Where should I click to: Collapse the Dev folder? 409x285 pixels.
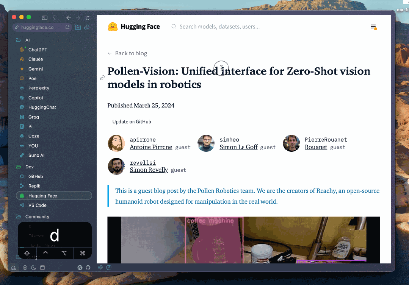click(x=25, y=167)
